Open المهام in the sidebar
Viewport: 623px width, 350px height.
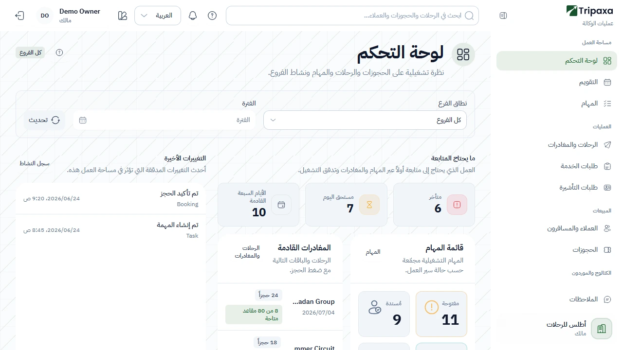pyautogui.click(x=557, y=104)
